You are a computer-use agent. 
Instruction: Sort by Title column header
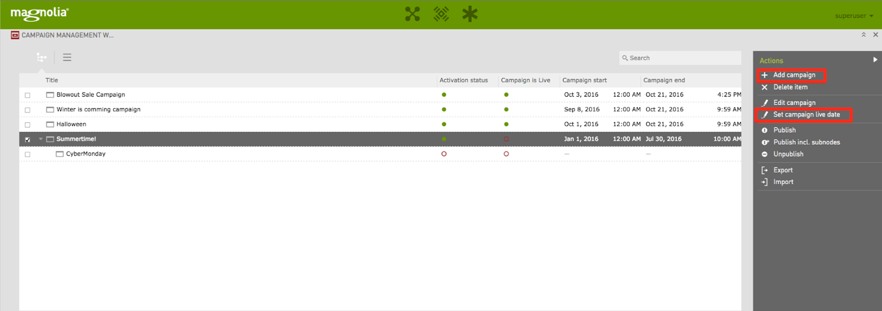(x=52, y=80)
